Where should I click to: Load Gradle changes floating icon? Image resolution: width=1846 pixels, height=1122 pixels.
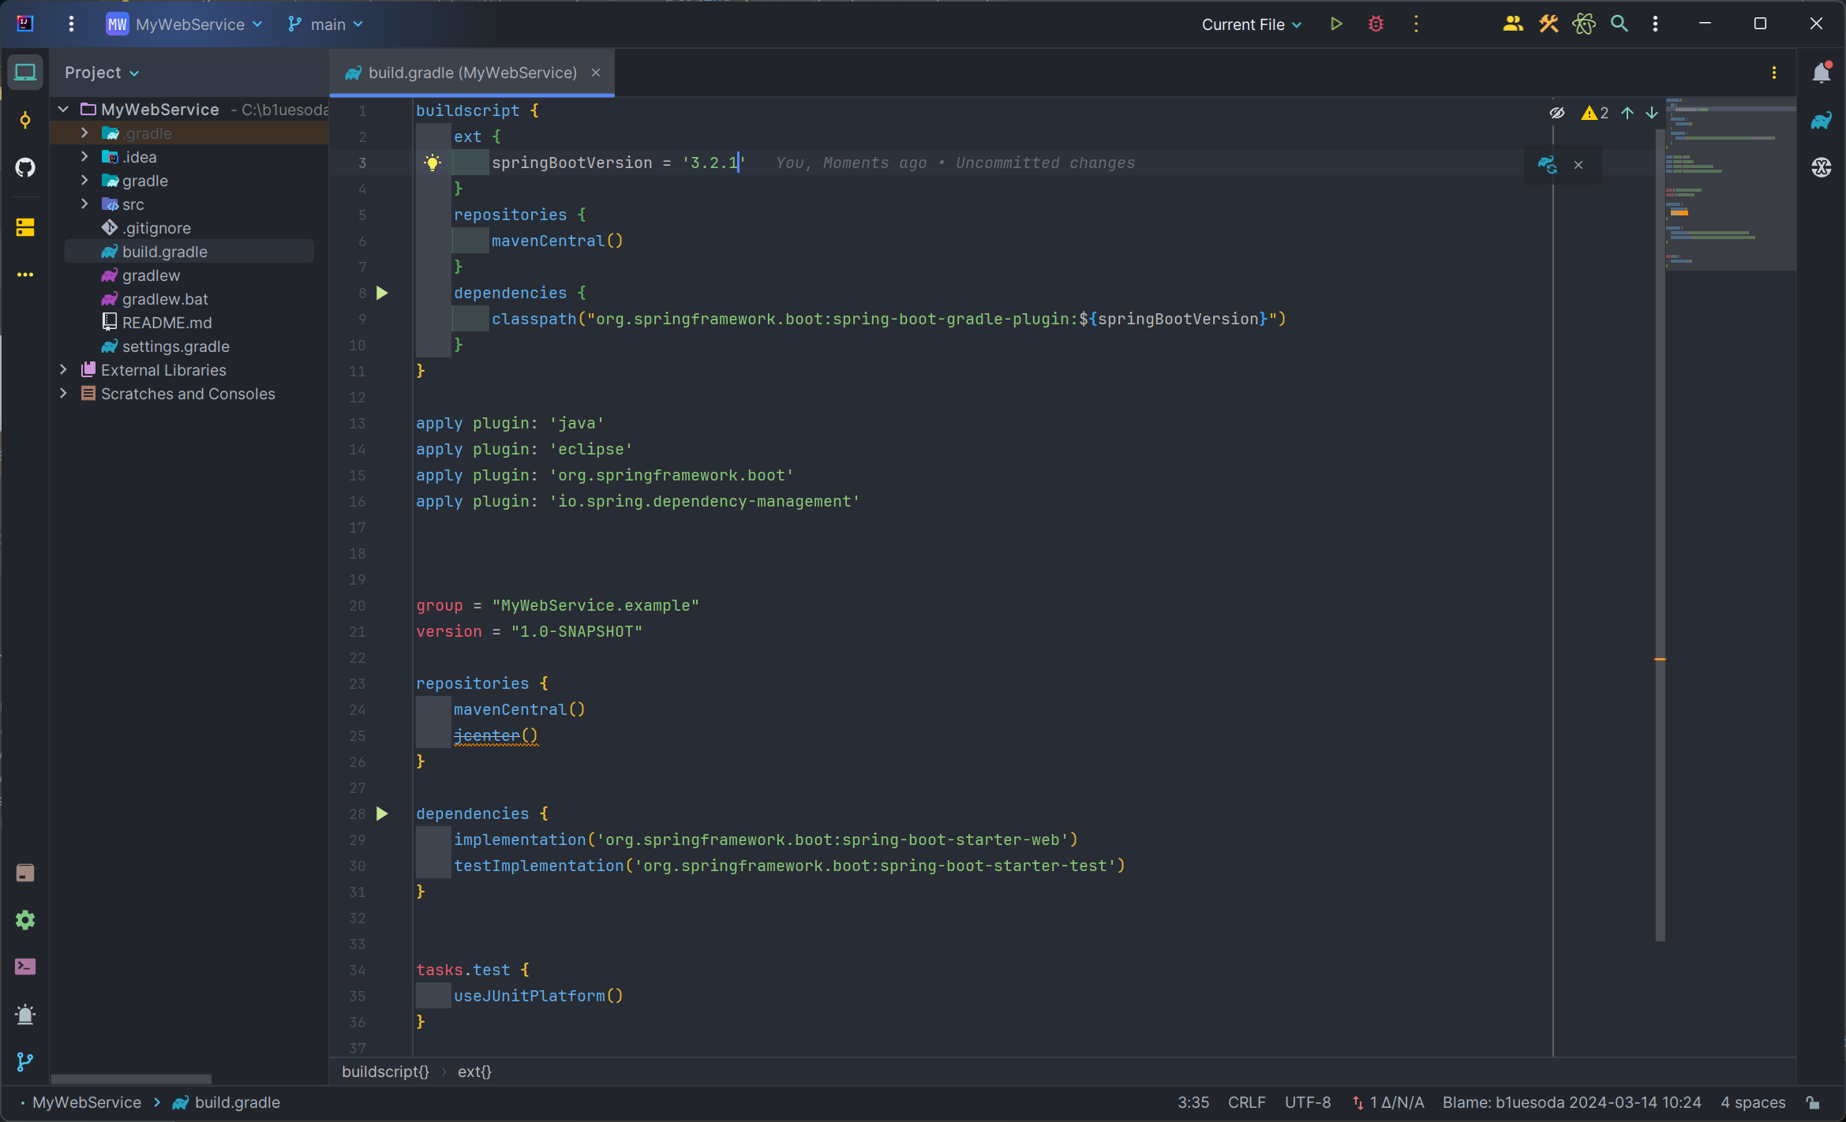[x=1547, y=164]
